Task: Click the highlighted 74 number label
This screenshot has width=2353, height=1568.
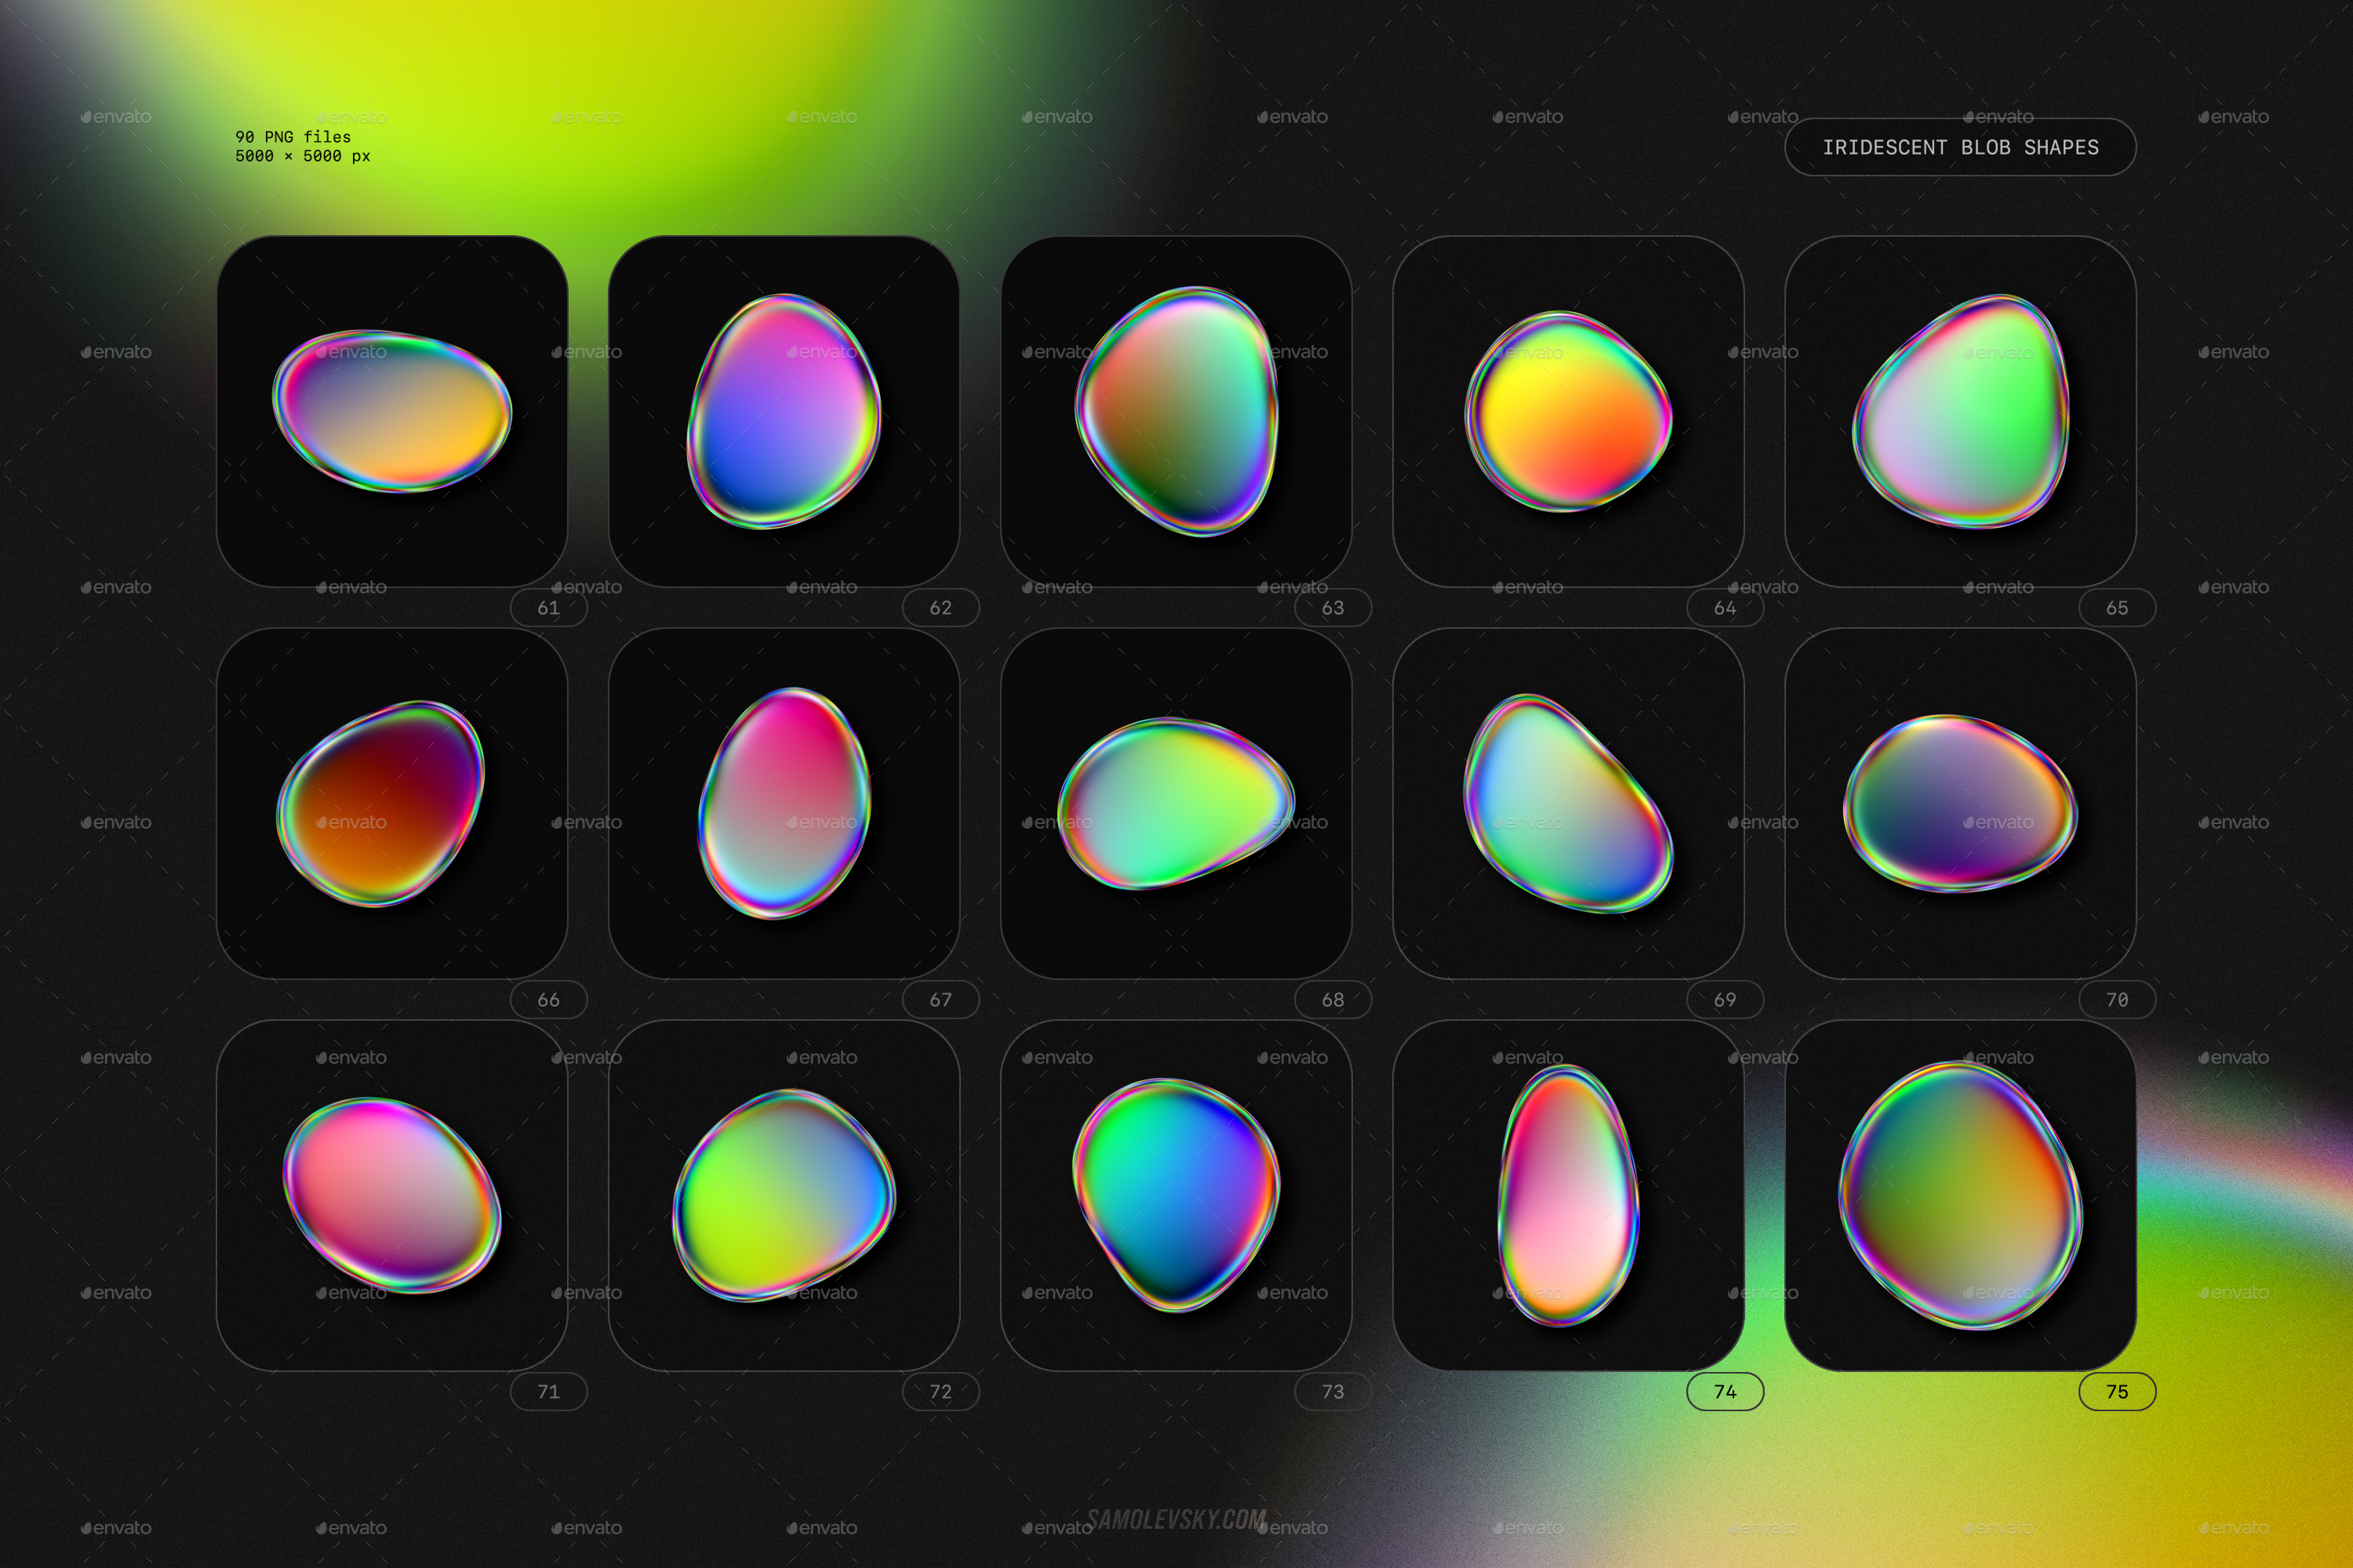Action: tap(1725, 1391)
